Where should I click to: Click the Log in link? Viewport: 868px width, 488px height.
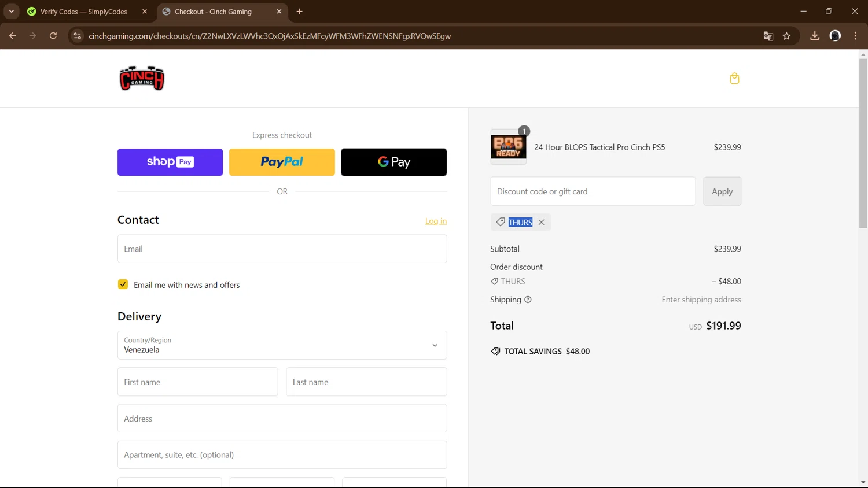436,221
